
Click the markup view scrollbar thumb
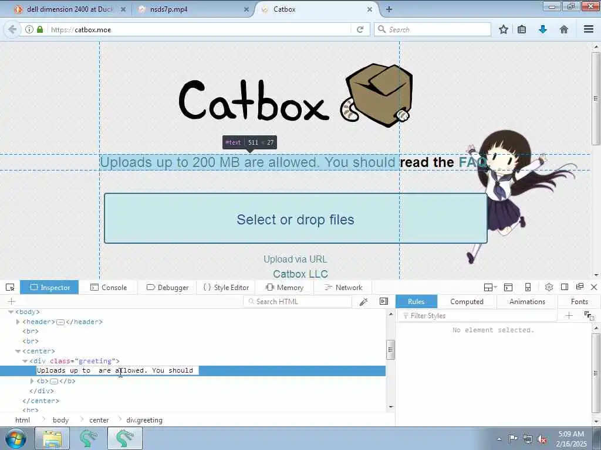point(390,350)
